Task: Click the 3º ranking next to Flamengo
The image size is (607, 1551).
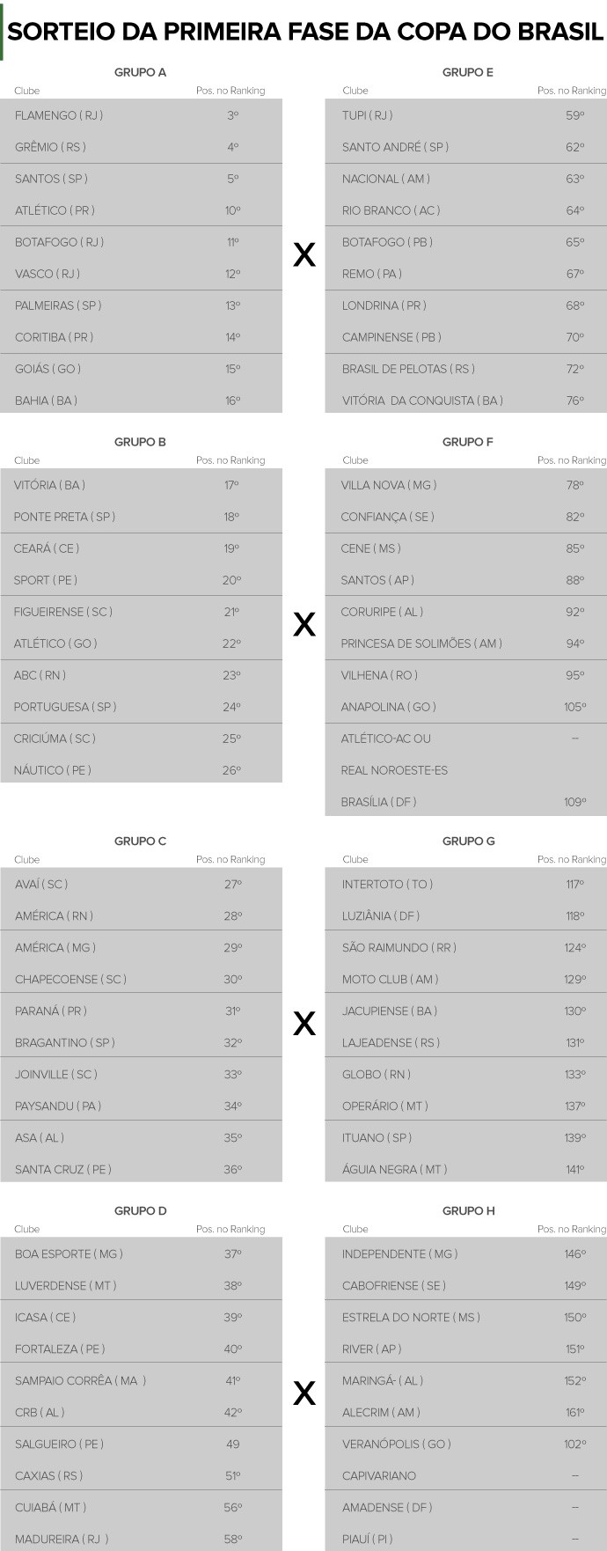Action: pyautogui.click(x=232, y=115)
